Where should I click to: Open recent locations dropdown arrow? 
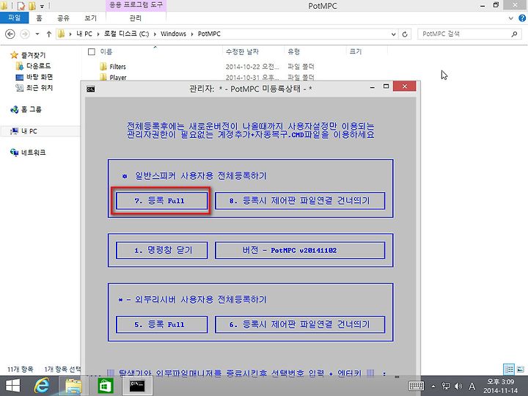click(37, 34)
